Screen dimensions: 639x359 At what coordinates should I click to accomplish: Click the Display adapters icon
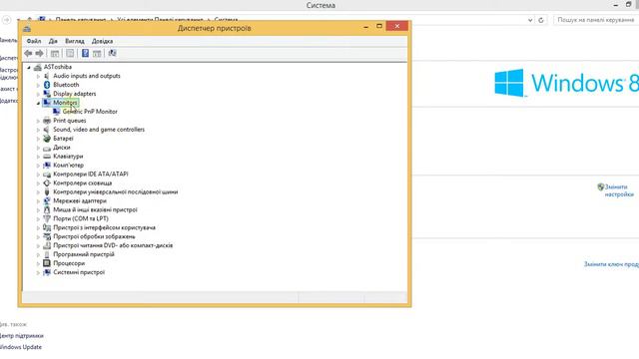coord(47,94)
